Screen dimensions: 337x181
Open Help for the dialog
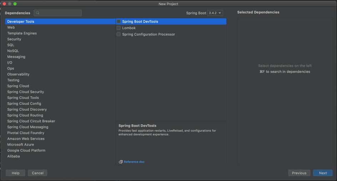point(15,173)
